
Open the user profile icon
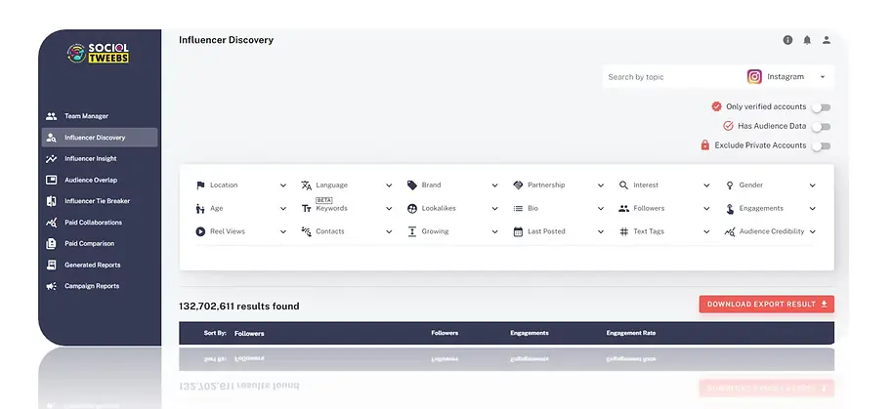click(827, 40)
